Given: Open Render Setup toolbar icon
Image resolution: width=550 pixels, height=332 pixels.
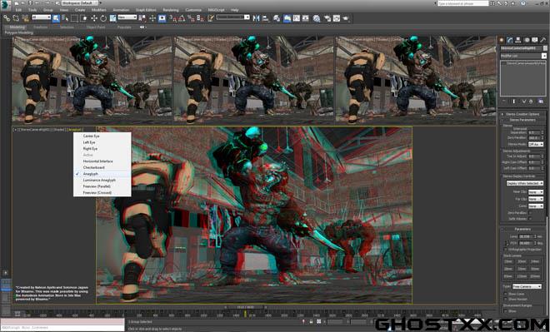Looking at the screenshot, I should tap(327, 18).
